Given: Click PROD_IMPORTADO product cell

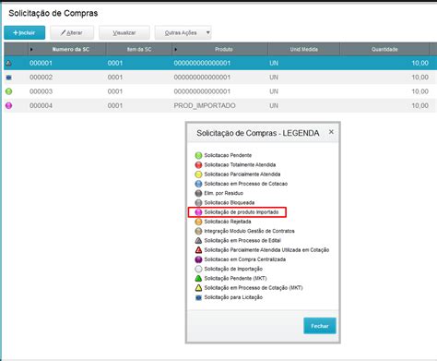Looking at the screenshot, I should (205, 105).
